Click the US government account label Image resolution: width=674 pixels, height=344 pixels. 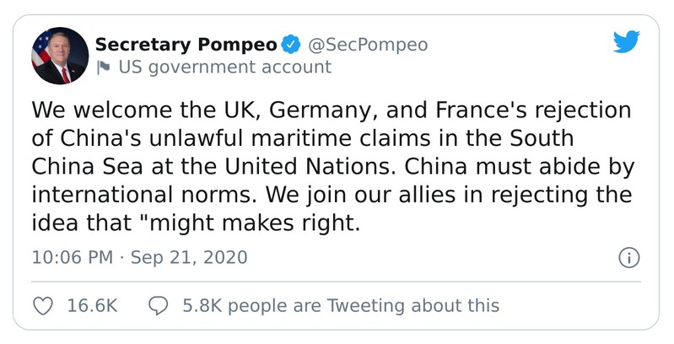[224, 67]
